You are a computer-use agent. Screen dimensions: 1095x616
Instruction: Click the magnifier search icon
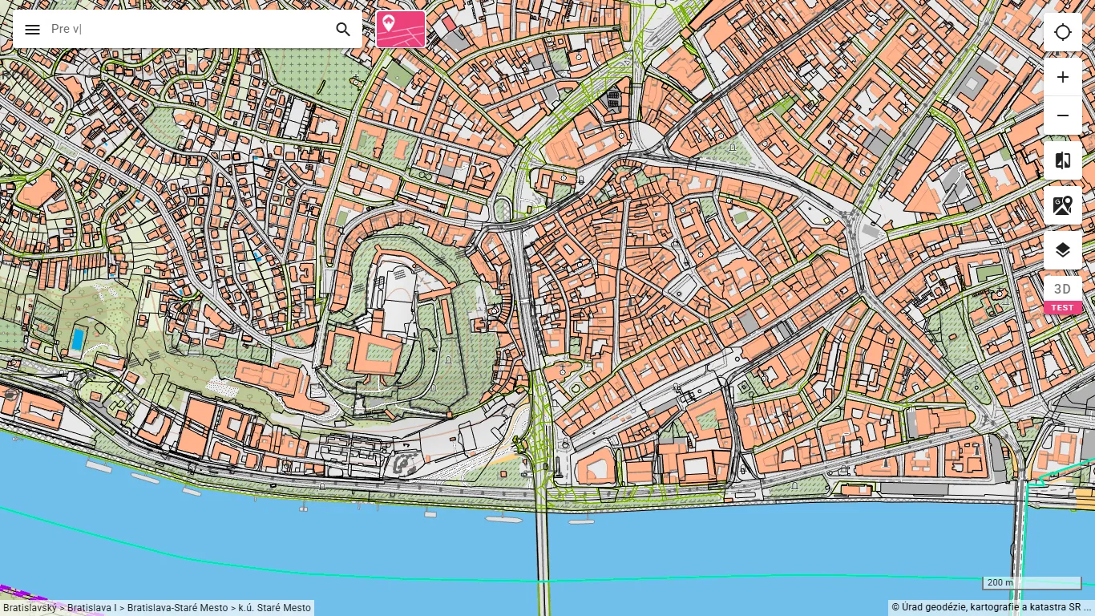click(x=343, y=30)
